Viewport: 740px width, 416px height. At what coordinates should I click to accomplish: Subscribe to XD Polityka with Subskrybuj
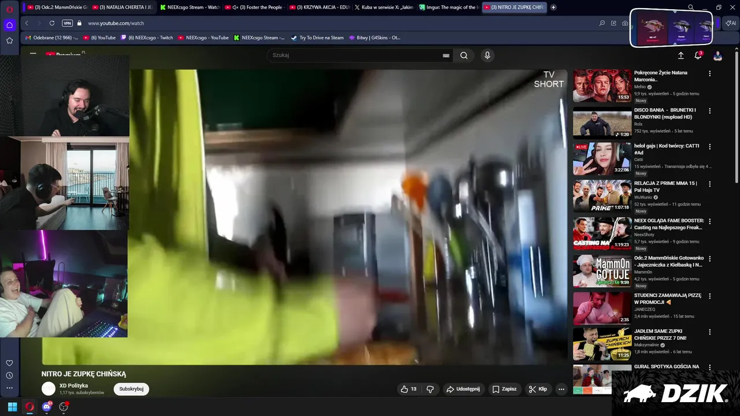tap(131, 389)
